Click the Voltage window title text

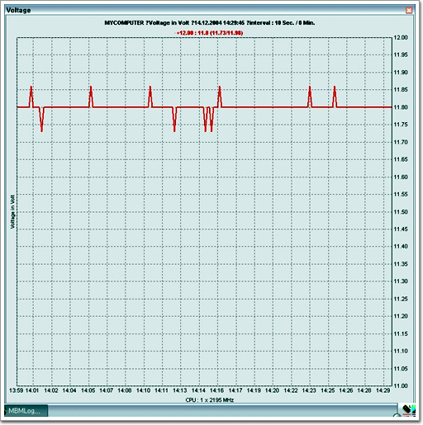(x=18, y=10)
